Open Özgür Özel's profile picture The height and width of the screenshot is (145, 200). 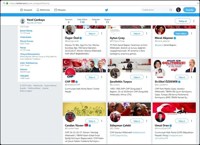[70, 30]
